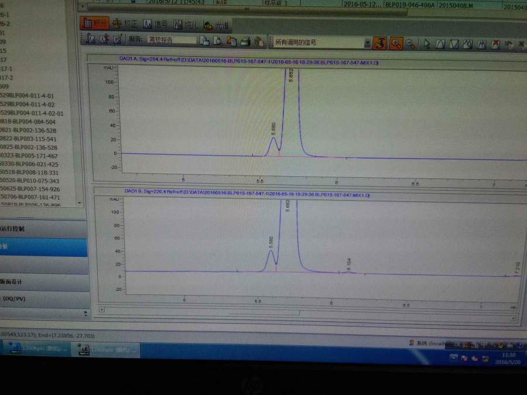Viewport: 527px width, 395px height.
Task: Click the specify report icon
Action: (204, 40)
